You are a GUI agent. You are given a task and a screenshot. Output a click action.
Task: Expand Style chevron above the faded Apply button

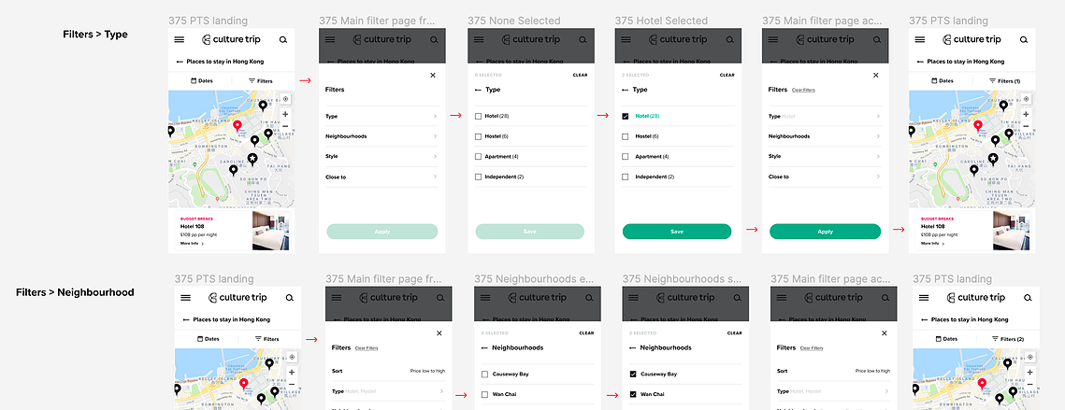(x=435, y=156)
